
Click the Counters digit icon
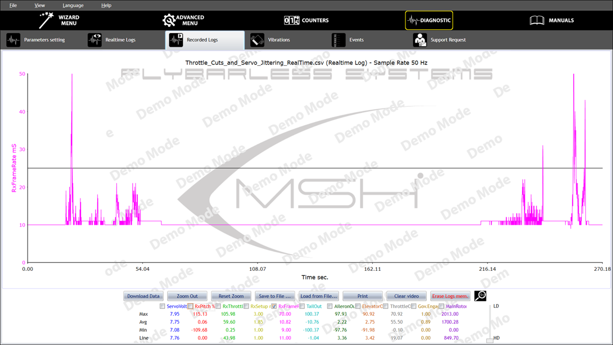click(291, 20)
